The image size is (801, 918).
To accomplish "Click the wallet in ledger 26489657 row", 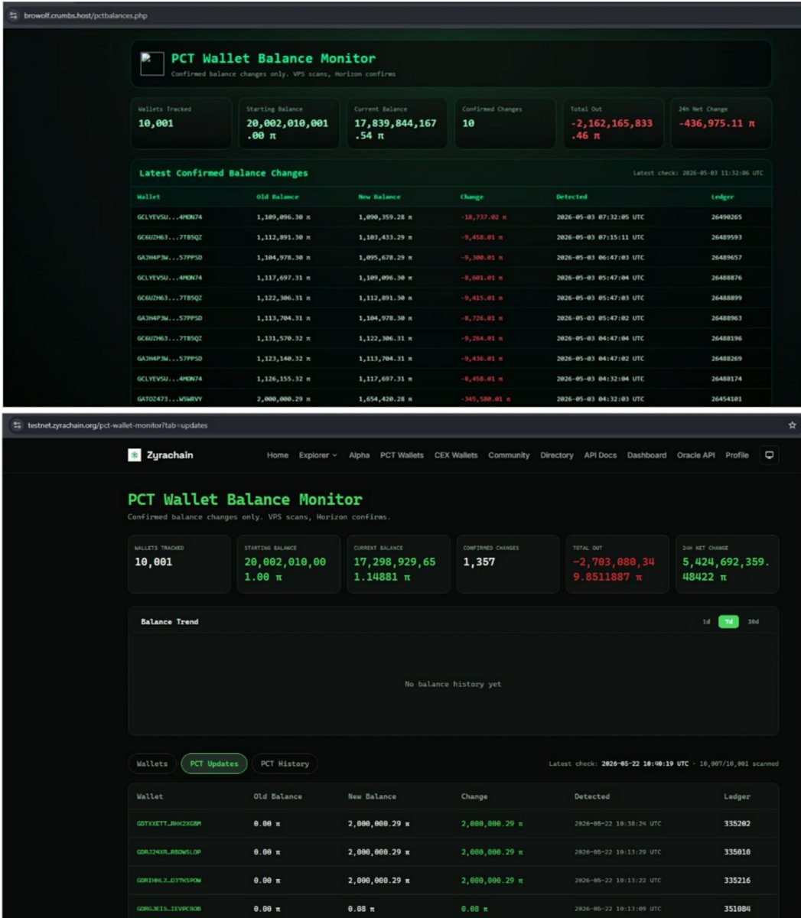I will click(169, 258).
